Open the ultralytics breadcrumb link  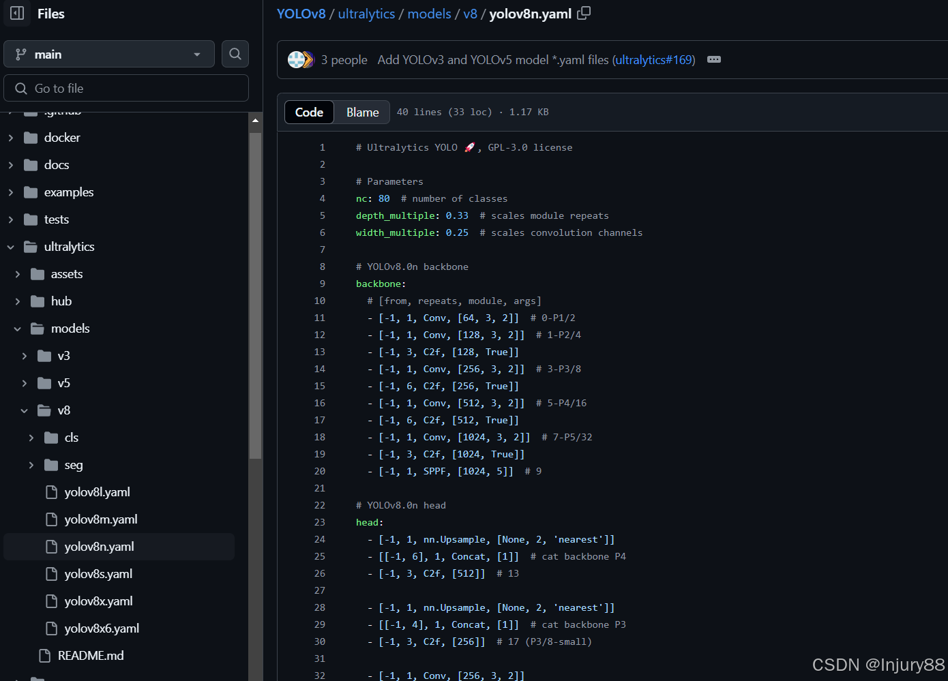click(x=366, y=14)
